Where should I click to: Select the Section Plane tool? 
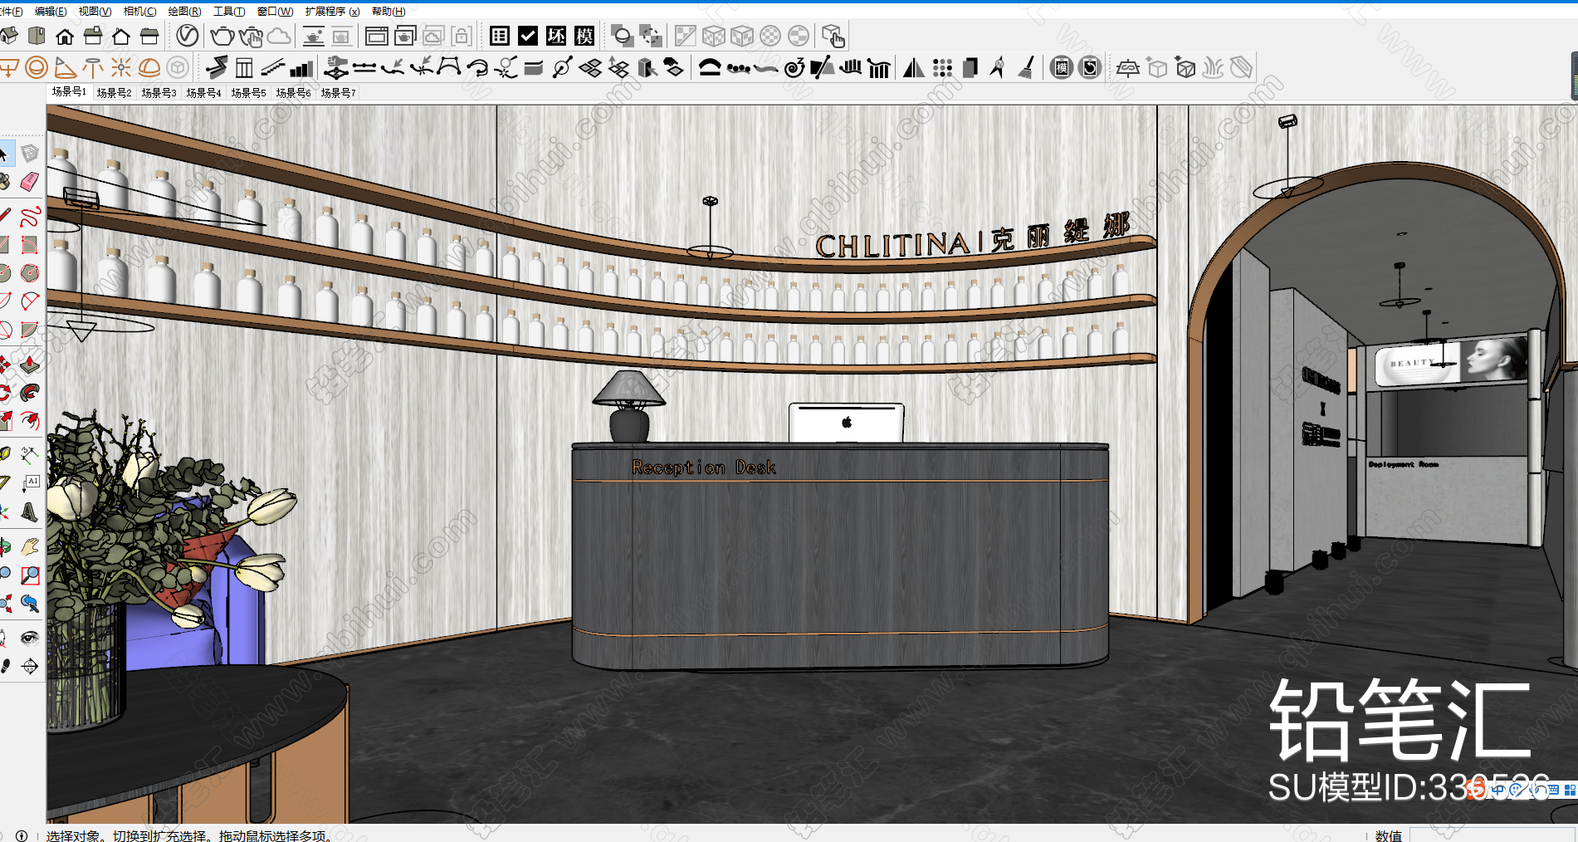click(30, 666)
